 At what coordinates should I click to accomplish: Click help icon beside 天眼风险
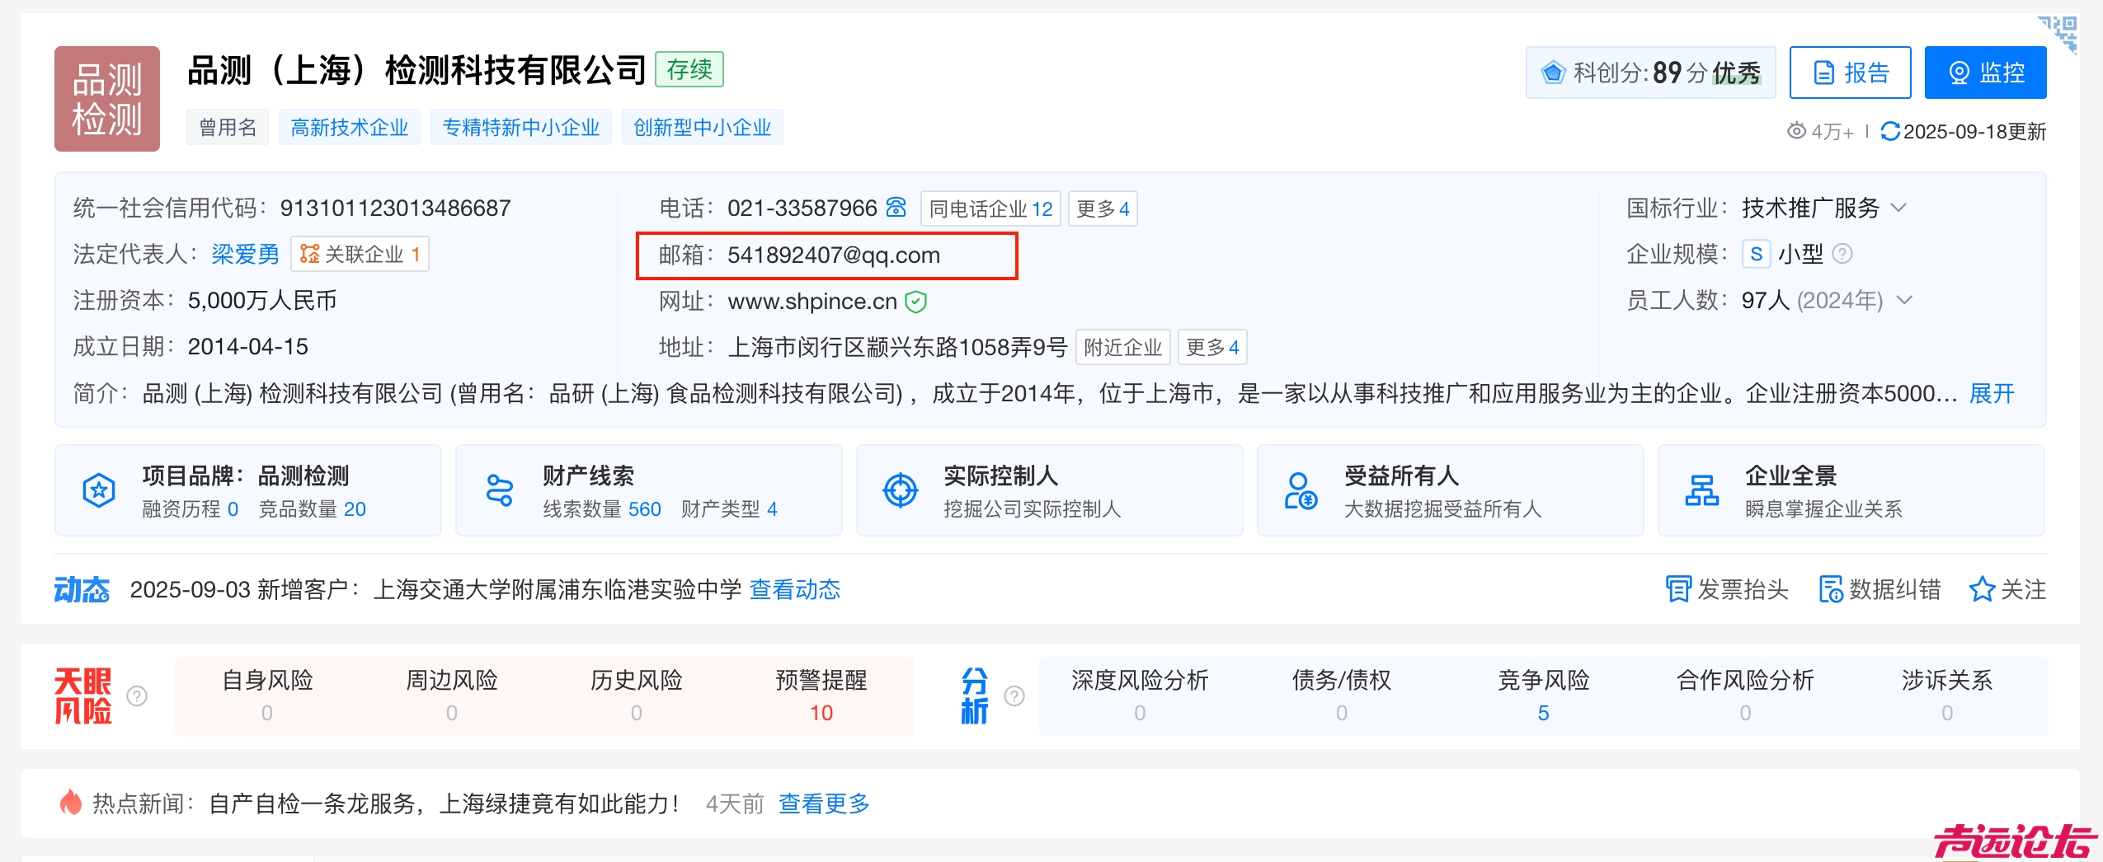[137, 696]
